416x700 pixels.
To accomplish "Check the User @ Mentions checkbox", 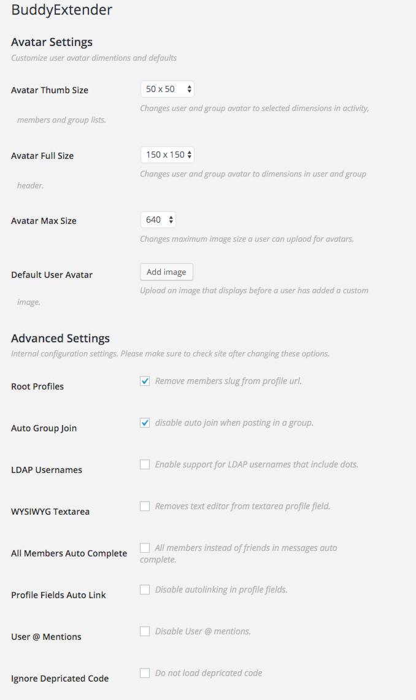I will (145, 632).
